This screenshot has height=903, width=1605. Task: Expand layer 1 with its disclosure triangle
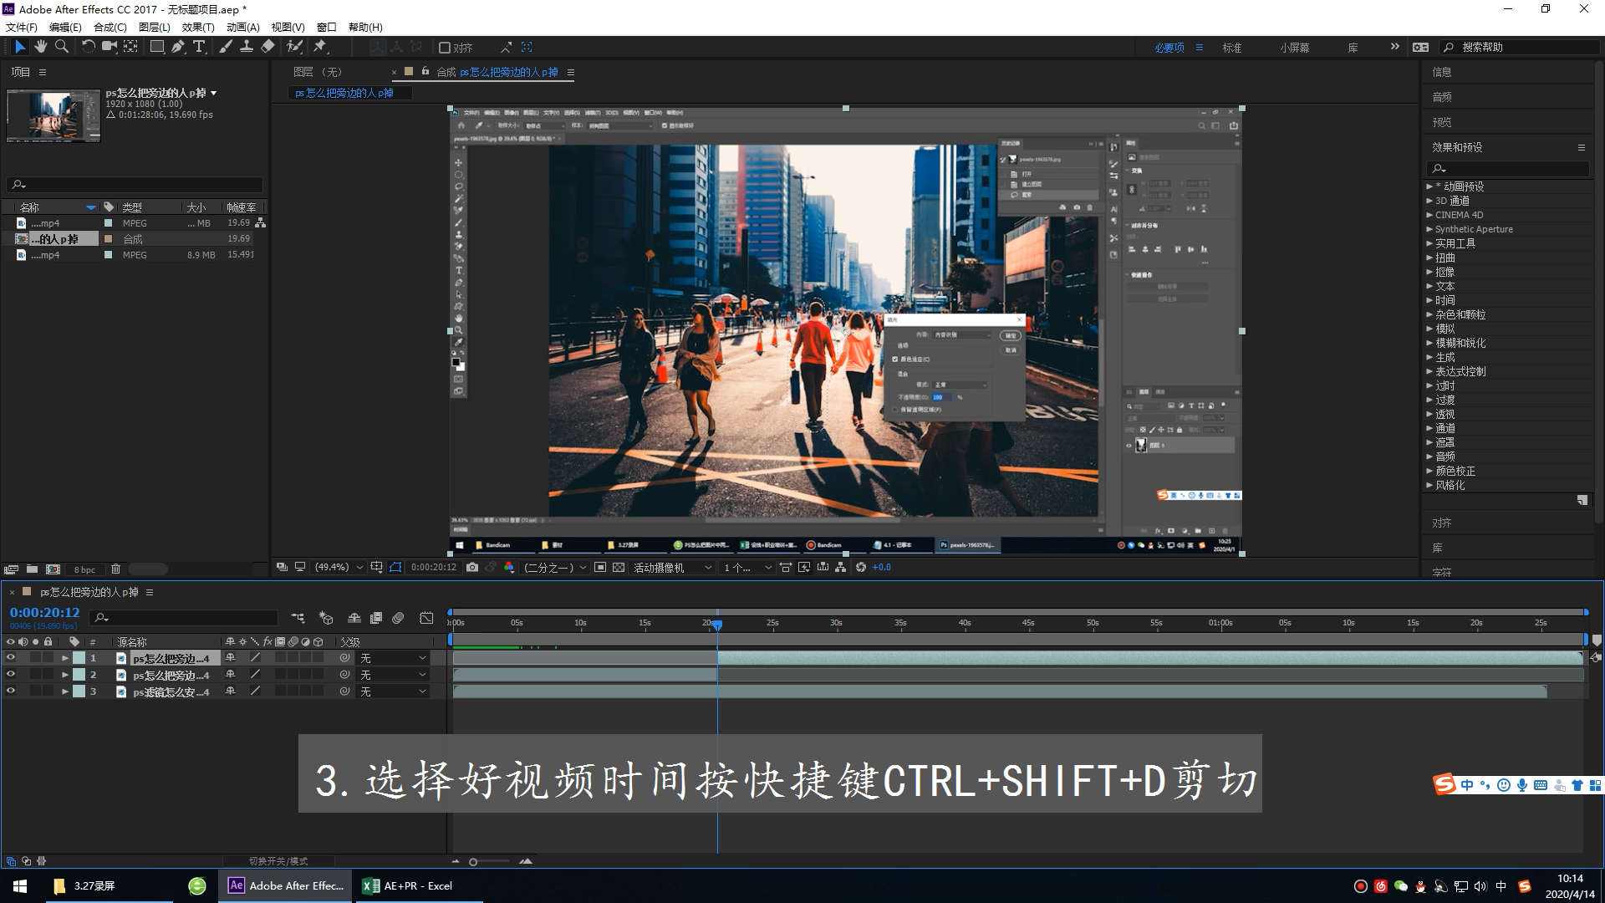click(x=65, y=658)
